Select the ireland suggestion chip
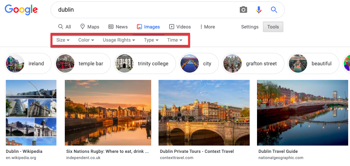 click(28, 63)
